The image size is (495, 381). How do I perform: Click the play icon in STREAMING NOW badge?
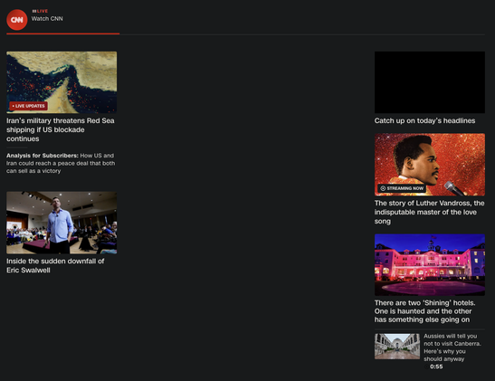(x=383, y=188)
